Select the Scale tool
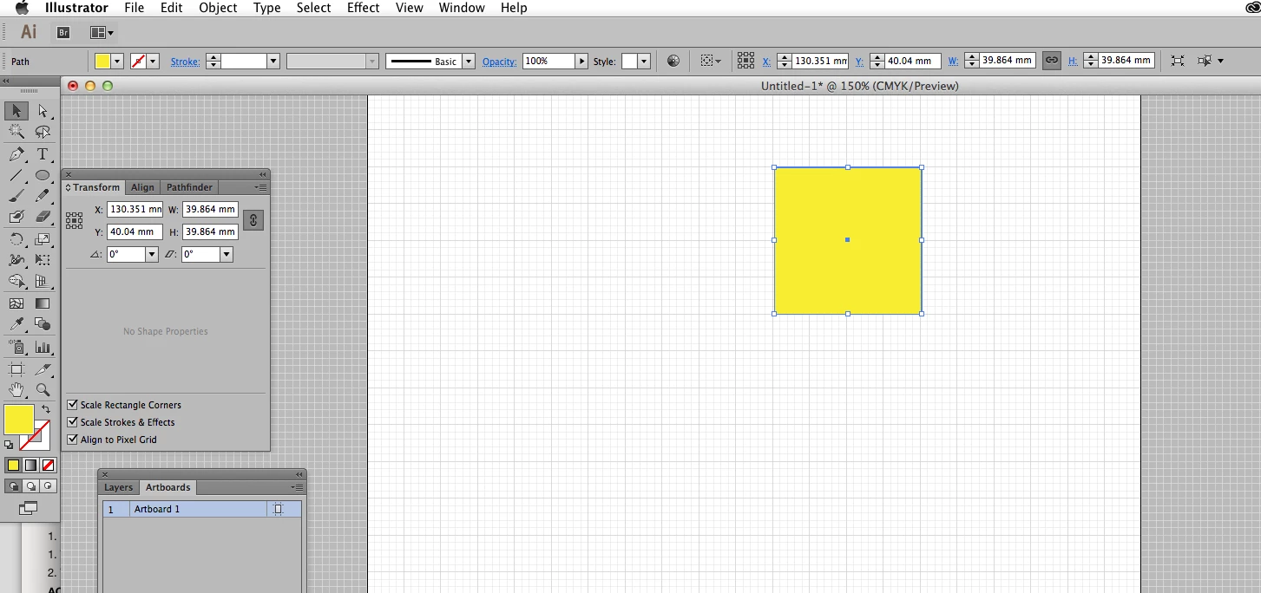Screen dimensions: 1261x593 (43, 239)
